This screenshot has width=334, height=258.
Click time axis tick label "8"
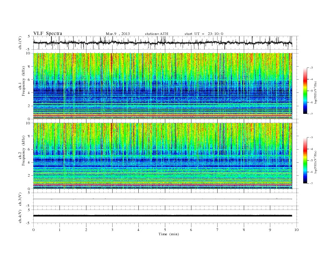pos(244,230)
